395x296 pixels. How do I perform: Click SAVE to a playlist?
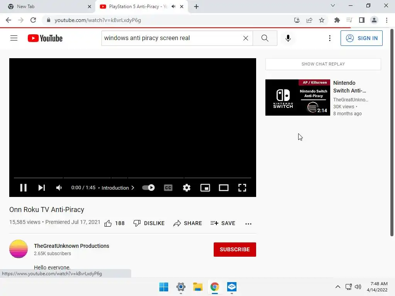223,223
